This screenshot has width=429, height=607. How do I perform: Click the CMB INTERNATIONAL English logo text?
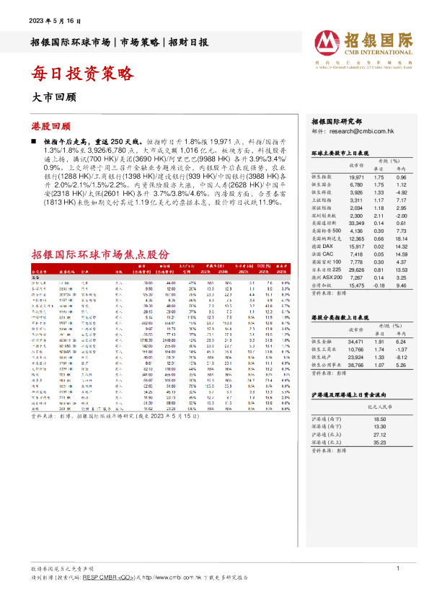[x=379, y=52]
